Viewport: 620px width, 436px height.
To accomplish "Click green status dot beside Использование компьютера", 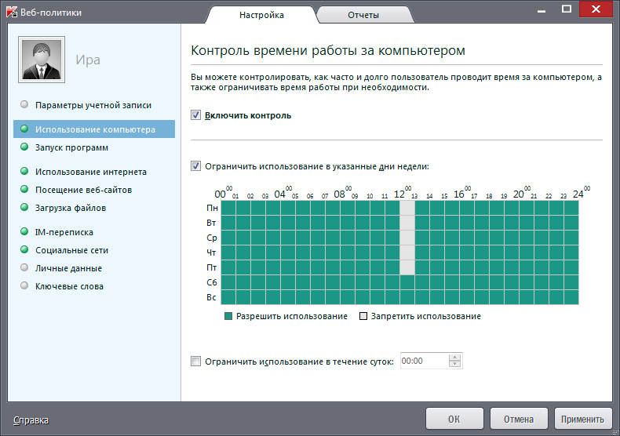I will (24, 129).
